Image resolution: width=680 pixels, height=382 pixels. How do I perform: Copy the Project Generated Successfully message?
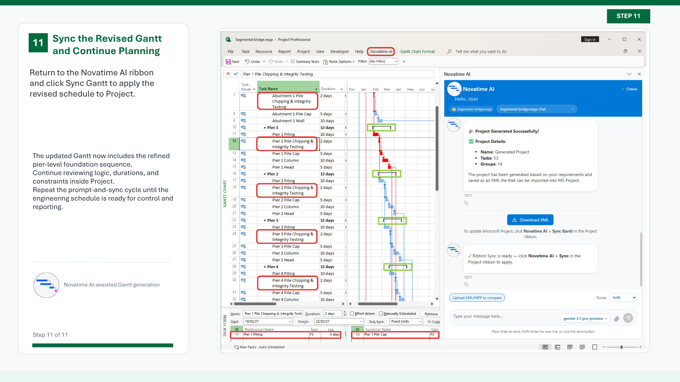pos(466,203)
